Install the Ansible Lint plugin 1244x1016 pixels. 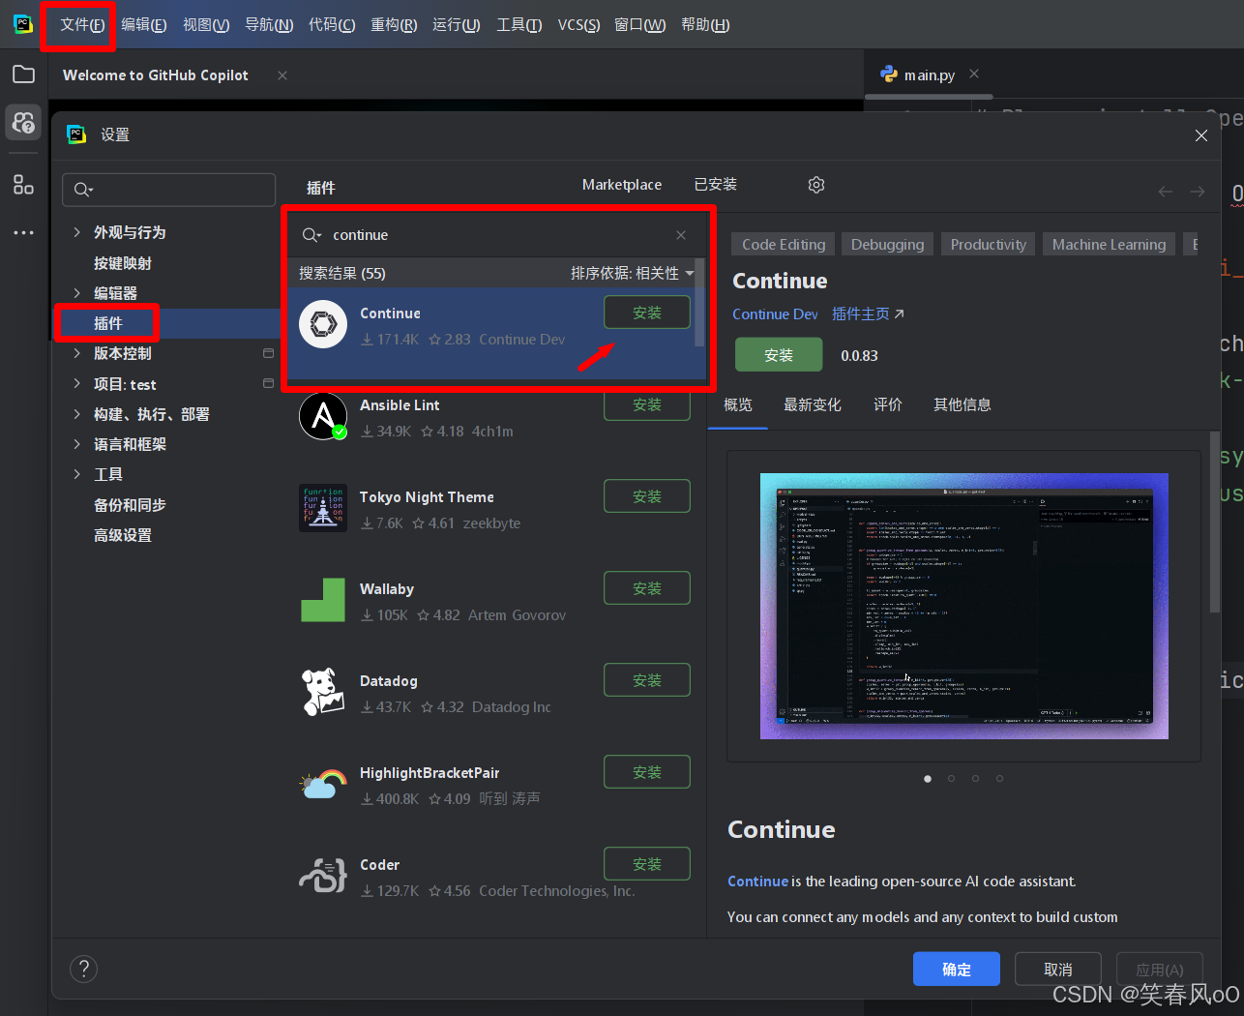(x=647, y=404)
